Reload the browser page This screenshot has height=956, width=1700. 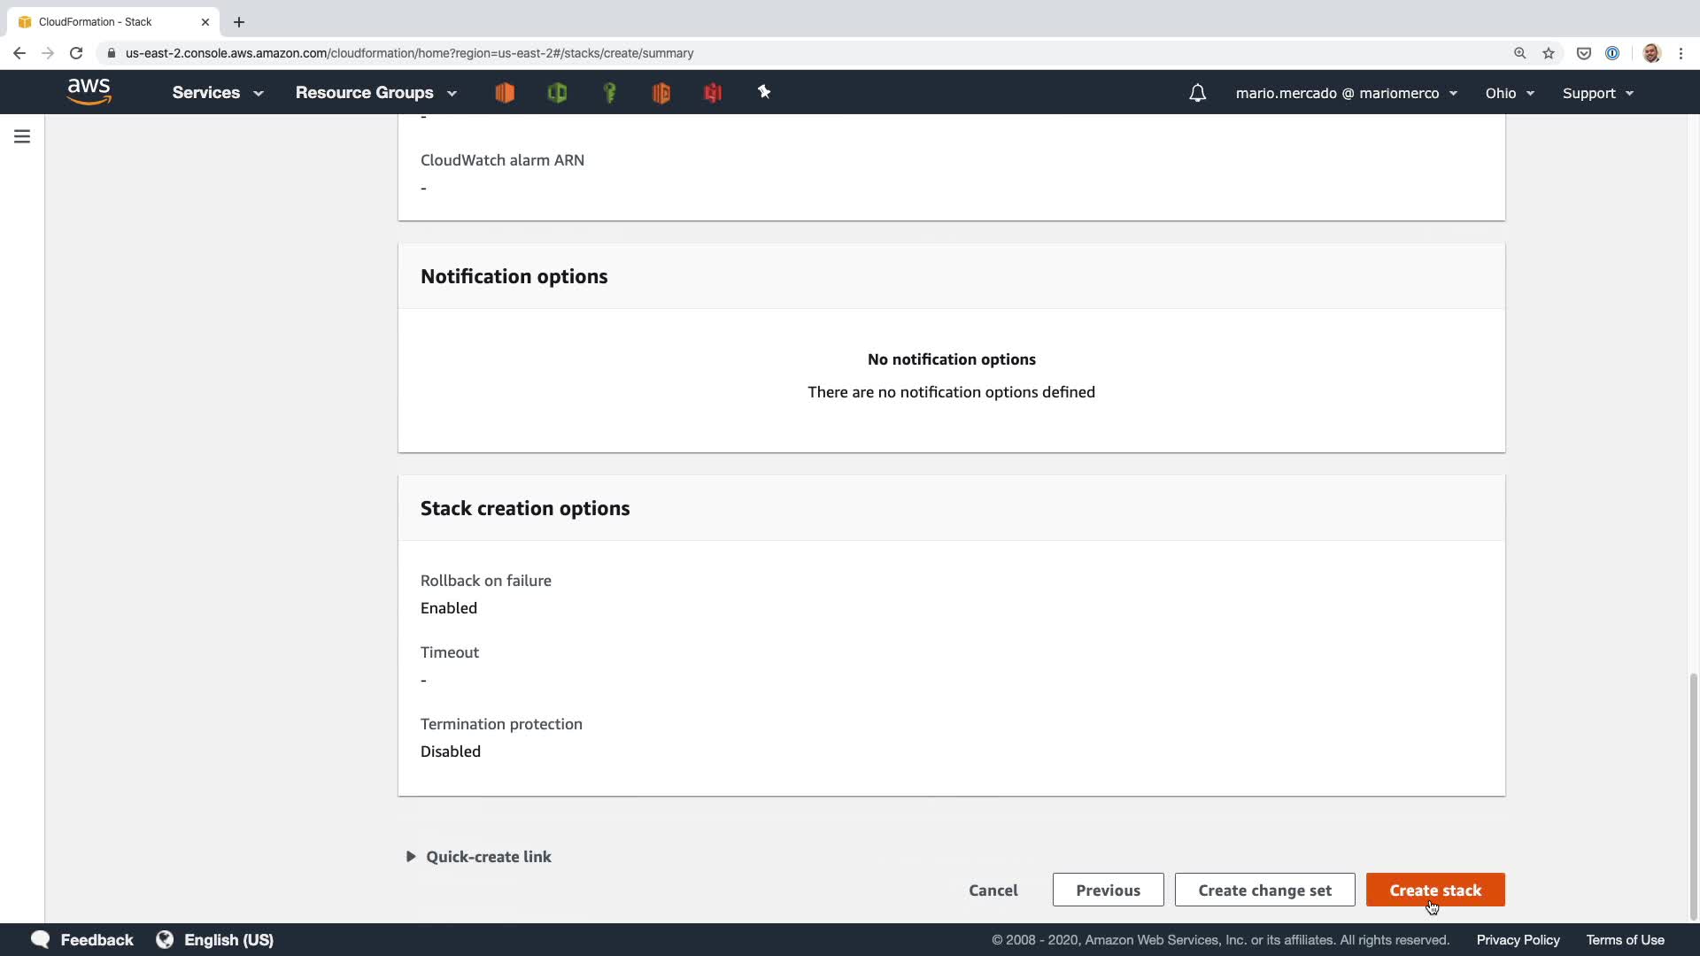(76, 53)
